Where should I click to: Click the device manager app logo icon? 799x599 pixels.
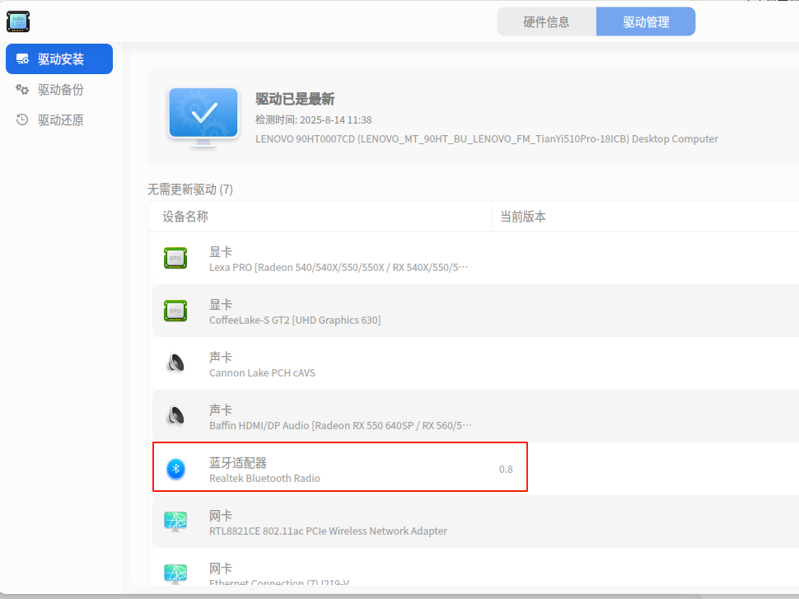(18, 21)
